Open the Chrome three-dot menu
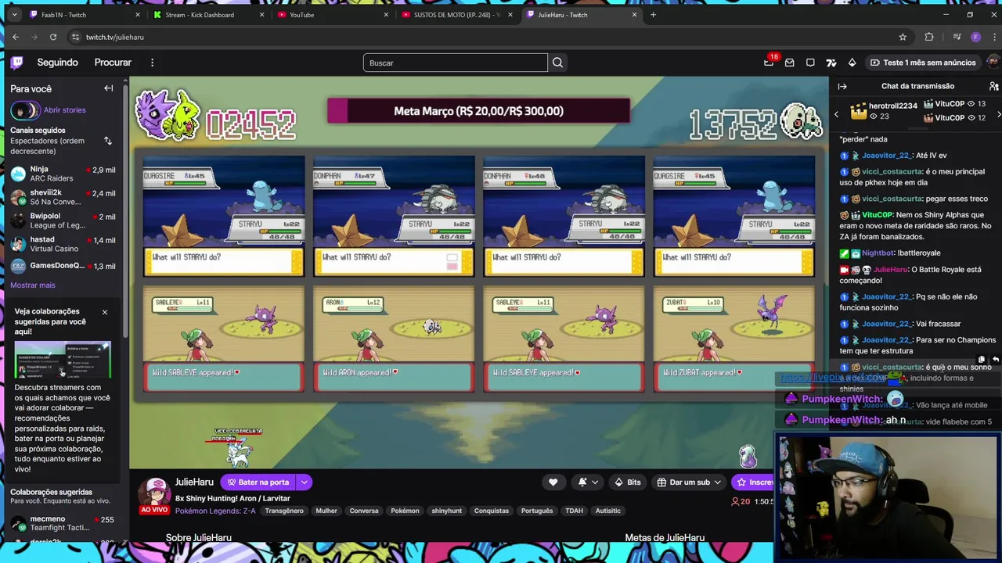The image size is (1002, 563). 993,37
